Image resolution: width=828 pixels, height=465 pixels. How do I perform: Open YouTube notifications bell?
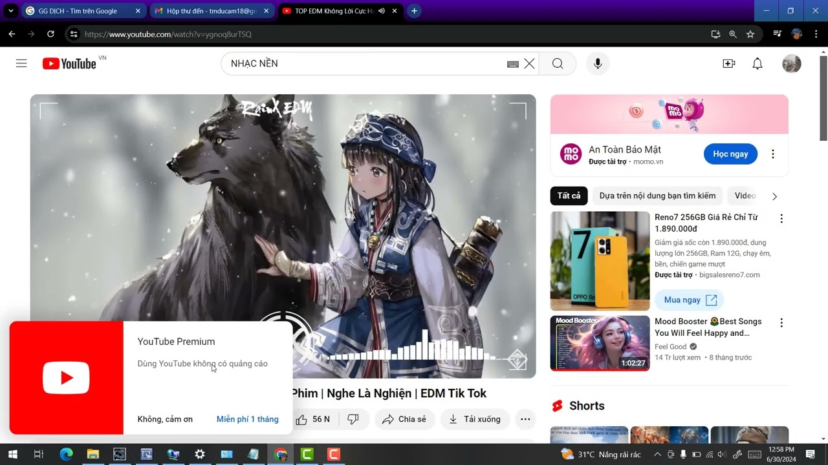[x=757, y=63]
